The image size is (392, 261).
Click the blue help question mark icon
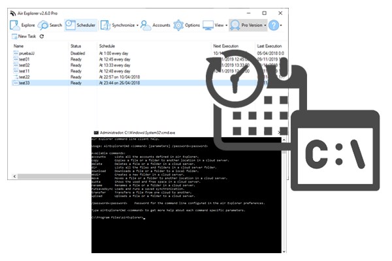click(274, 25)
